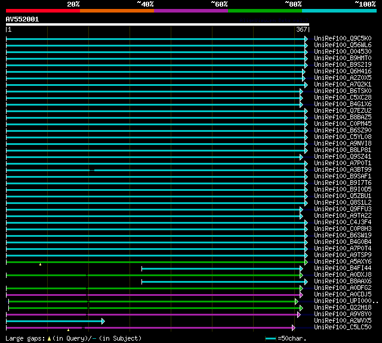Viewport: 382px width, 343px height.
Task: Select the UniRef100_C5LC50 label
Action: pos(343,327)
